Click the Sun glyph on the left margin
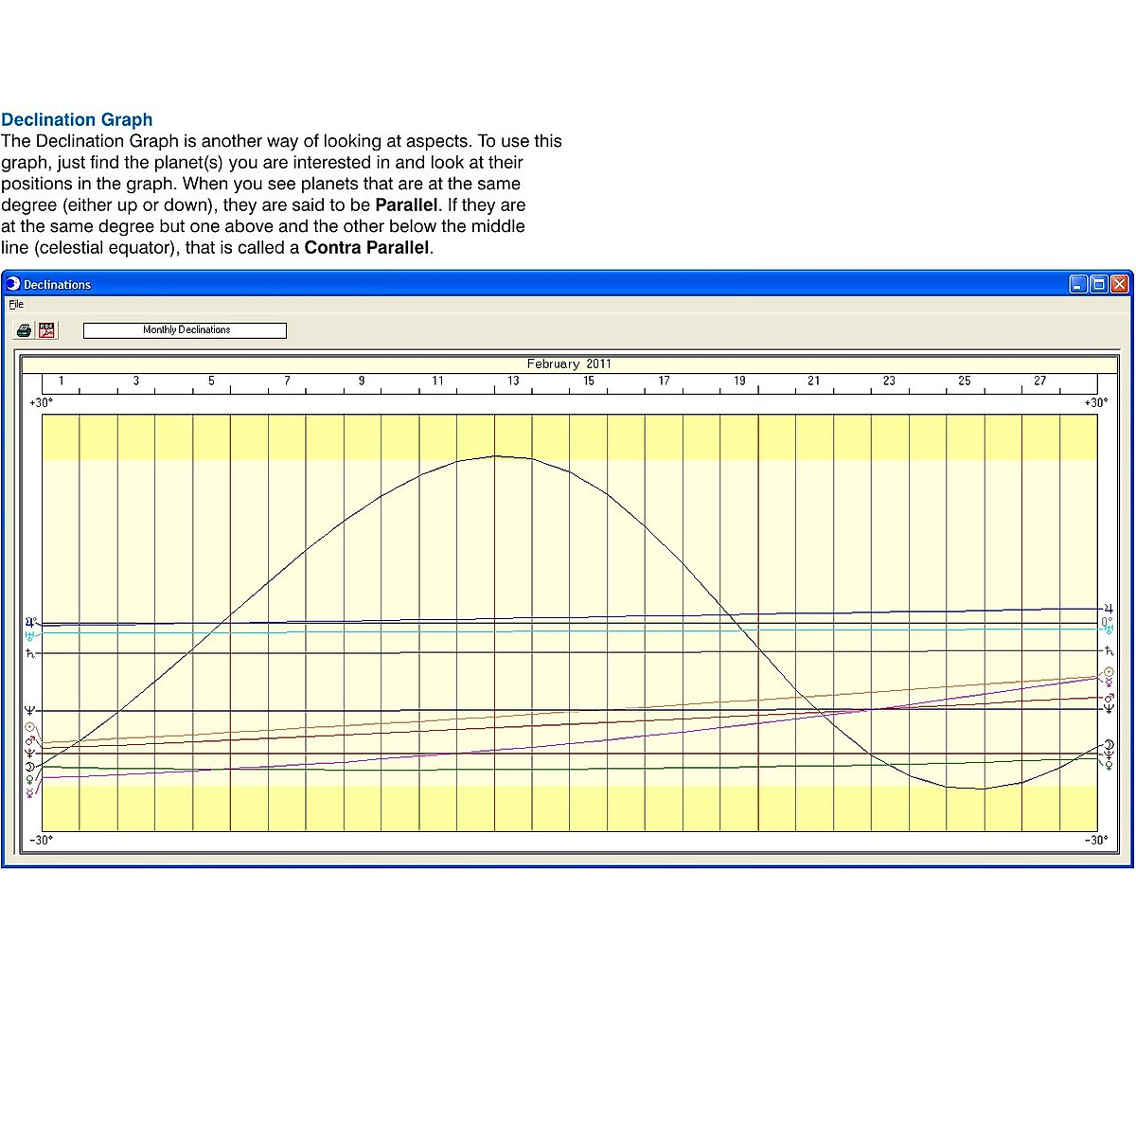Screen dimensions: 1136x1136 (x=29, y=726)
